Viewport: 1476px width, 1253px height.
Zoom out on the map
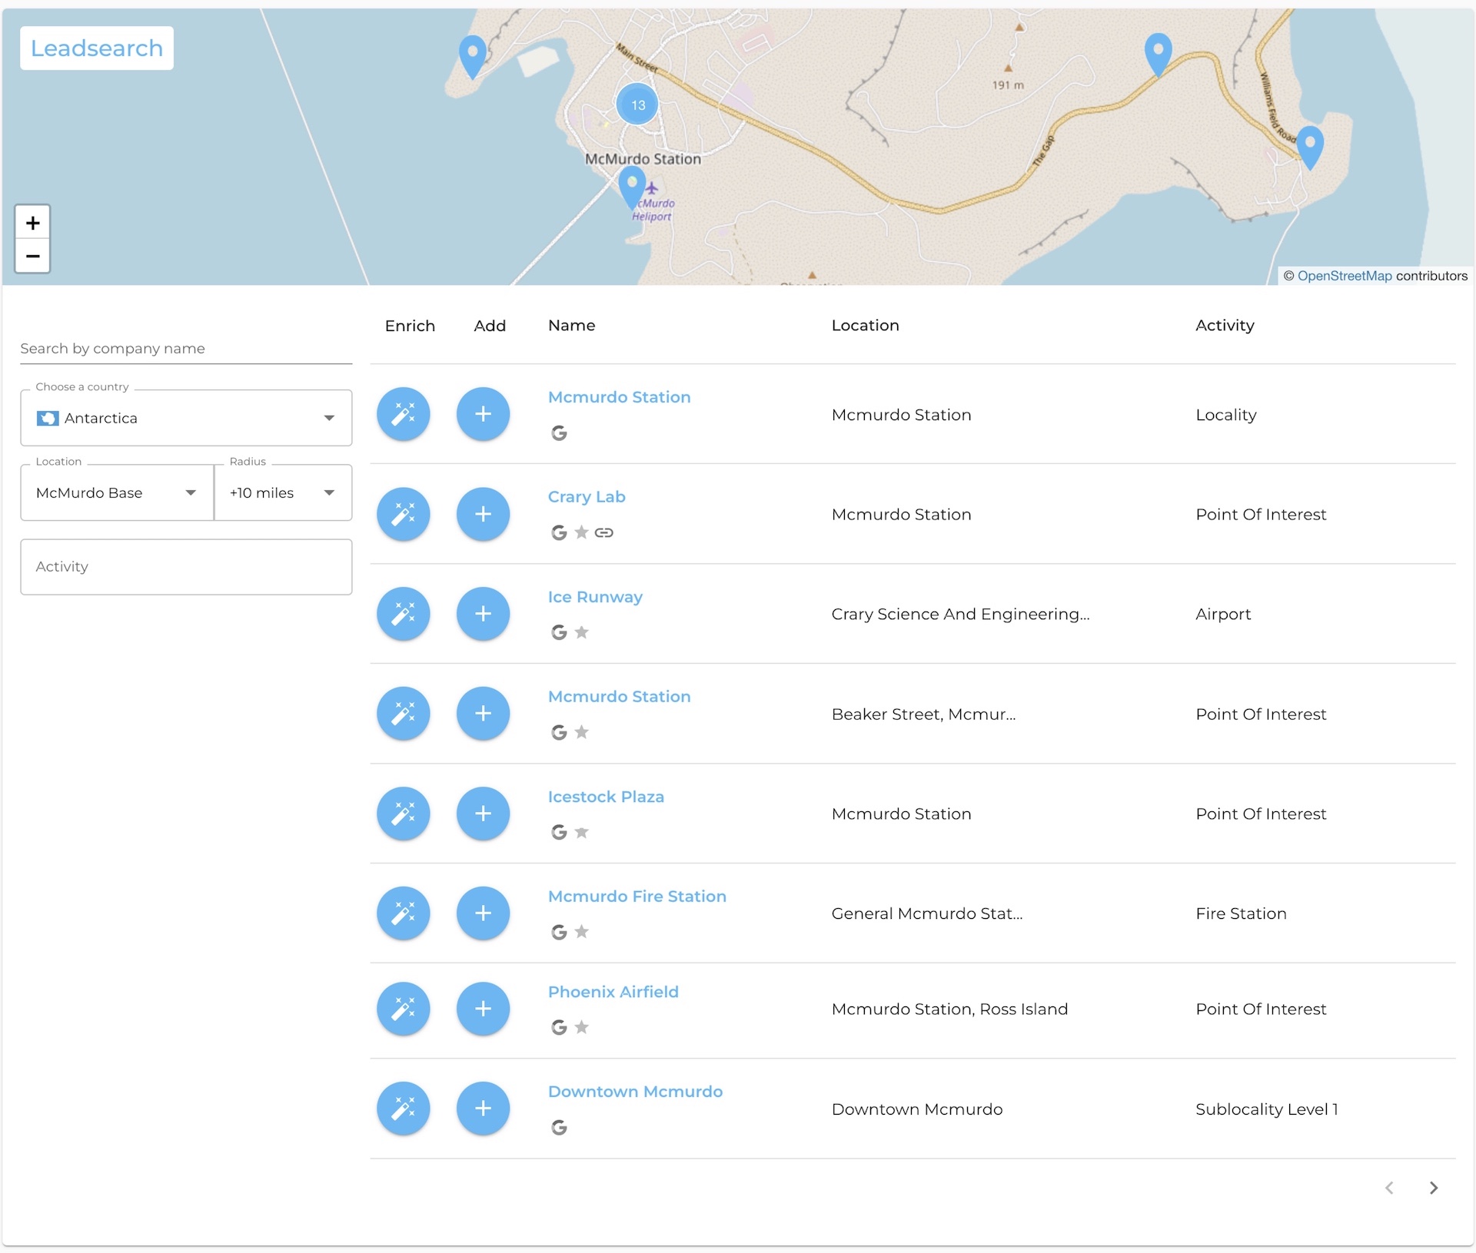tap(32, 256)
